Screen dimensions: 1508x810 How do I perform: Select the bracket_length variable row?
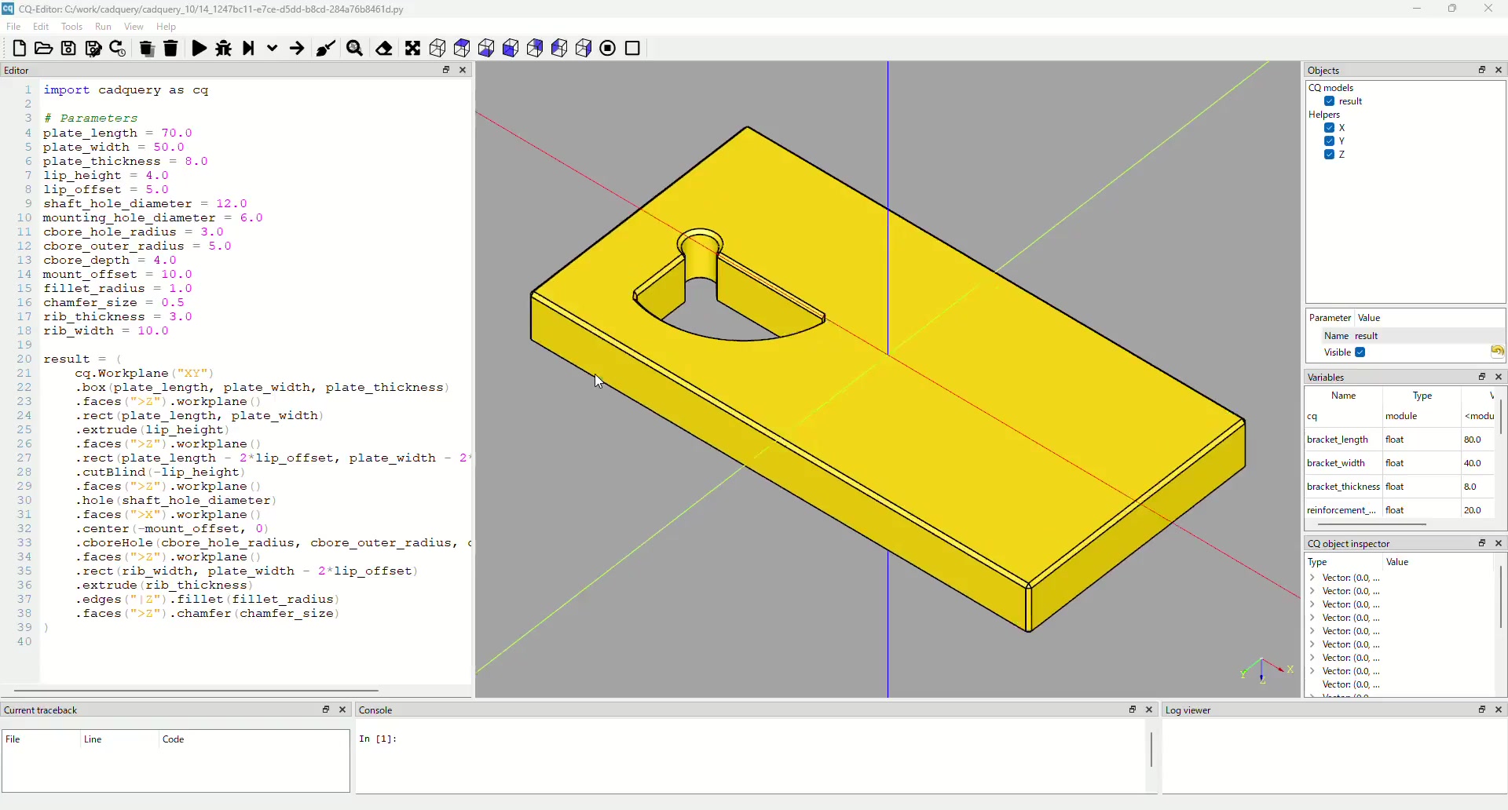[x=1400, y=440]
